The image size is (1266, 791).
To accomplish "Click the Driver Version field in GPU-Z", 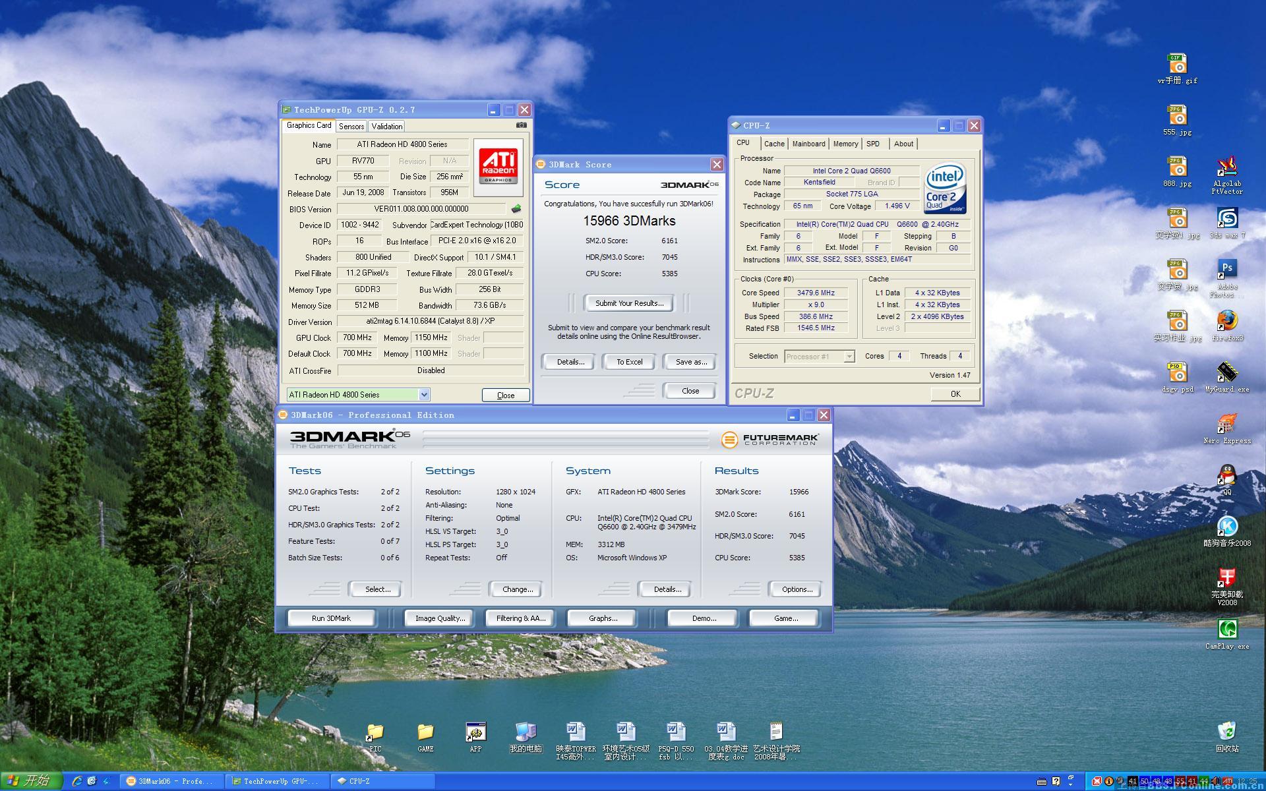I will (x=430, y=322).
